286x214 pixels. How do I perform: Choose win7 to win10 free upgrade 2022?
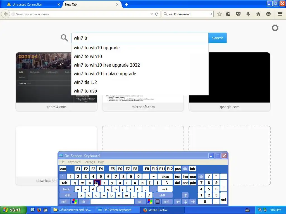pos(140,65)
